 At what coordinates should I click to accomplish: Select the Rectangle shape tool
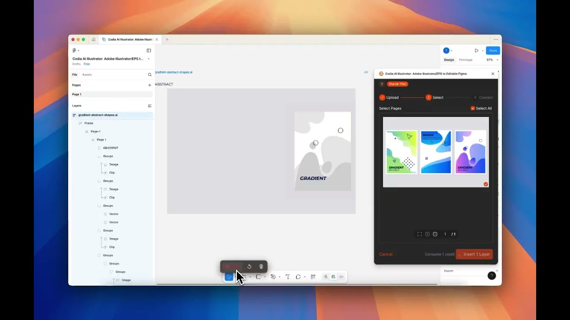tap(258, 277)
